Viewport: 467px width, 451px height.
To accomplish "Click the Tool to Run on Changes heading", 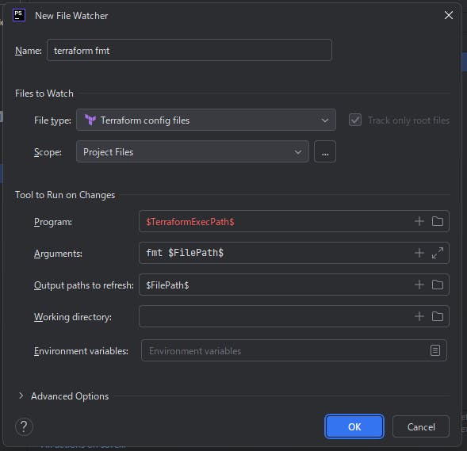I will coord(65,195).
